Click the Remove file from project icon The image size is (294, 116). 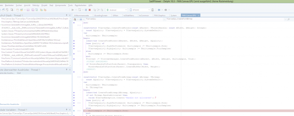click(x=45, y=10)
